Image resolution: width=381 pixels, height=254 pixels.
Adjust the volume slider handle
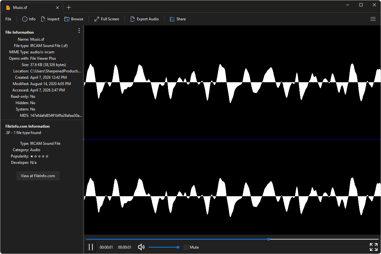coord(178,247)
